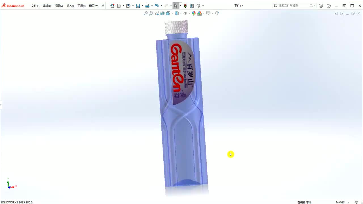The image size is (363, 204).
Task: Click the Hide/Show Items icon
Action: [185, 13]
